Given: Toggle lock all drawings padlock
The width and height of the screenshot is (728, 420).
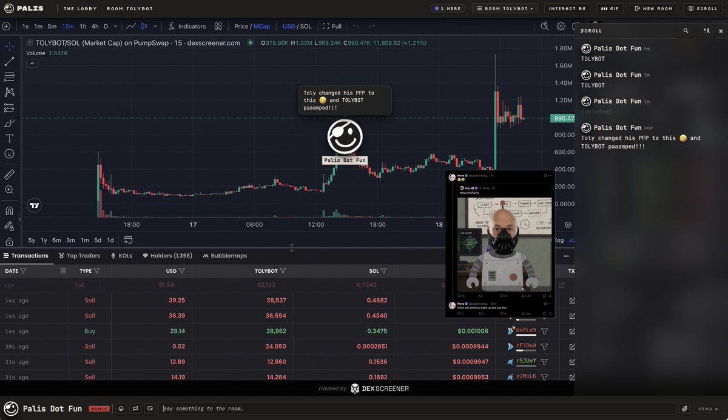Looking at the screenshot, I should tap(9, 241).
